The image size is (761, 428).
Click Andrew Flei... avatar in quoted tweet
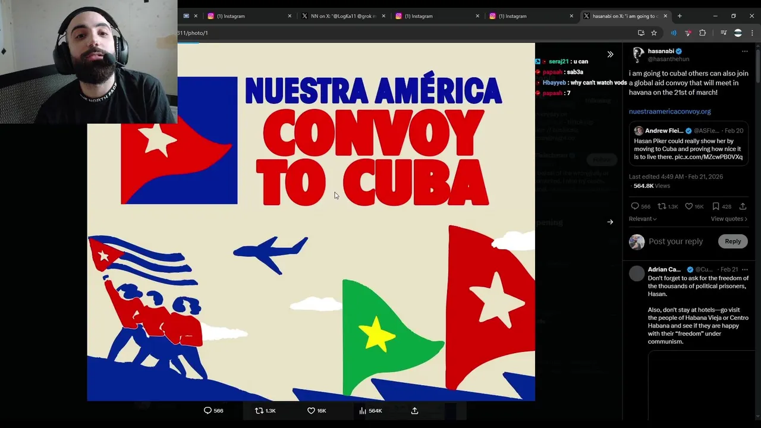click(x=639, y=131)
